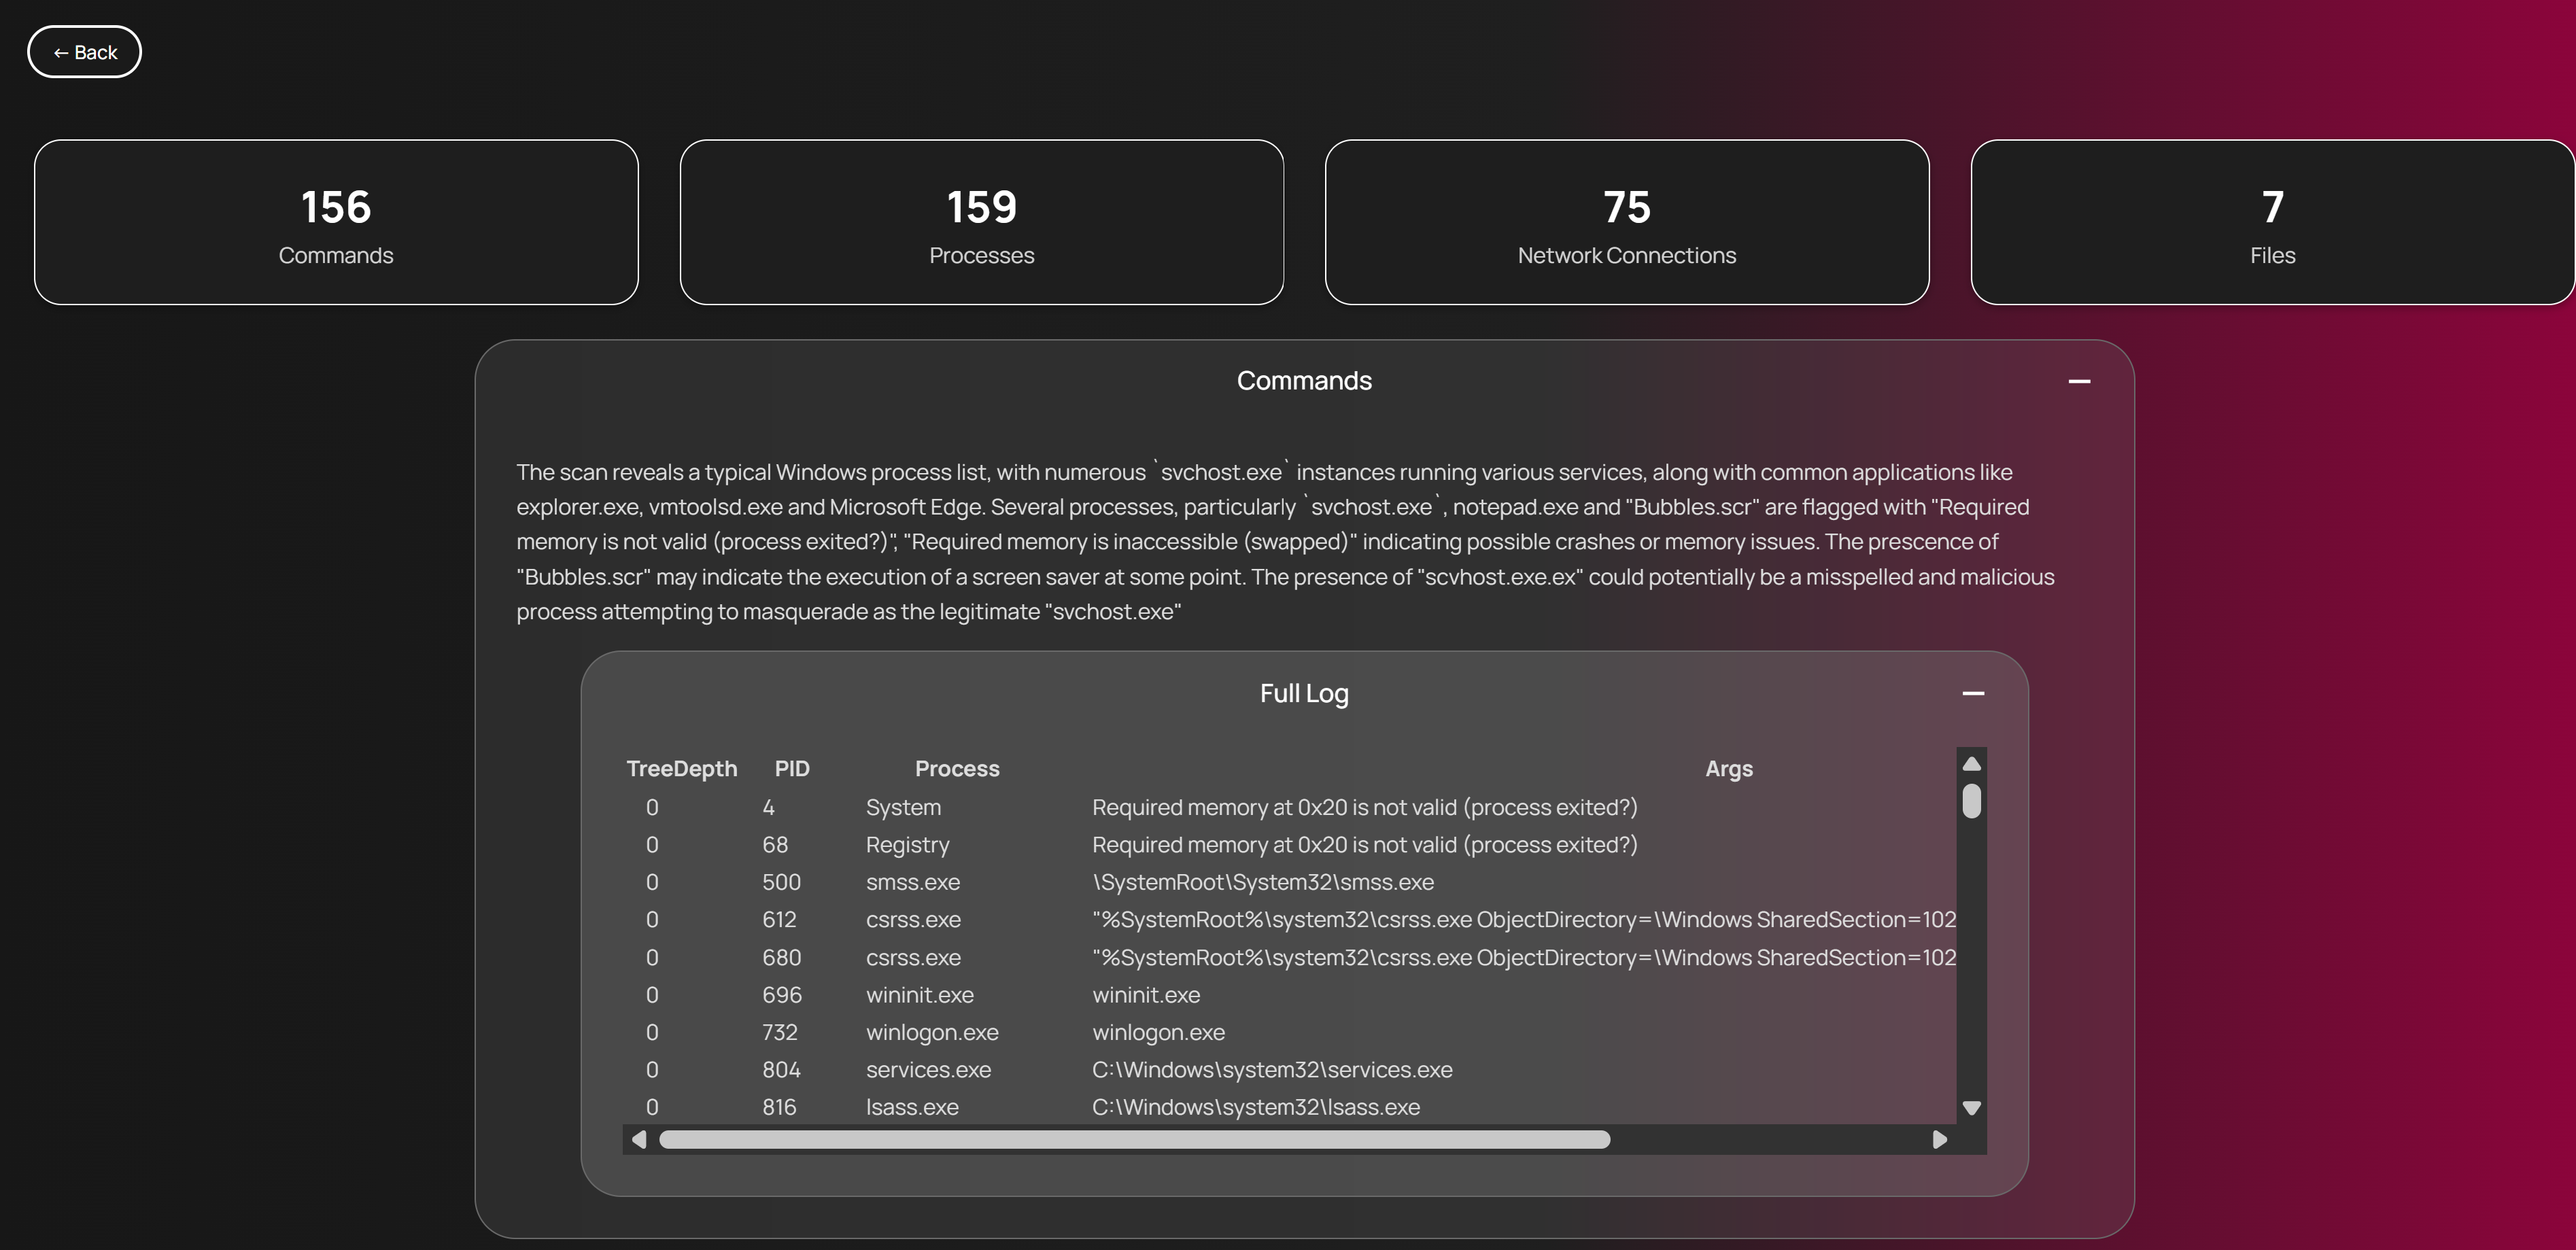Click the PID column header
Image resolution: width=2576 pixels, height=1250 pixels.
[x=791, y=768]
